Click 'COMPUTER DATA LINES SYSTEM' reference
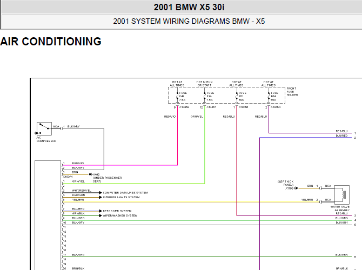 (125, 193)
